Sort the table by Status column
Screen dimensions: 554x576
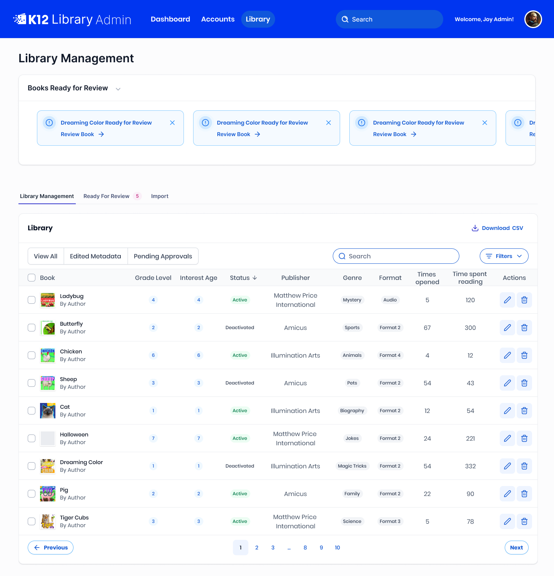click(244, 278)
